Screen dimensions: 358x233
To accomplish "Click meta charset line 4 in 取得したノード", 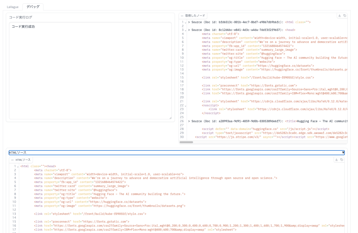I will tap(220, 34).
